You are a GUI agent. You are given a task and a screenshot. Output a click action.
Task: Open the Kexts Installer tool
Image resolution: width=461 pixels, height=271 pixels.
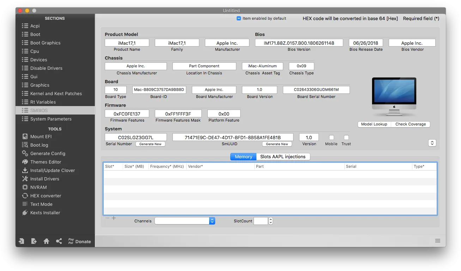(x=41, y=213)
